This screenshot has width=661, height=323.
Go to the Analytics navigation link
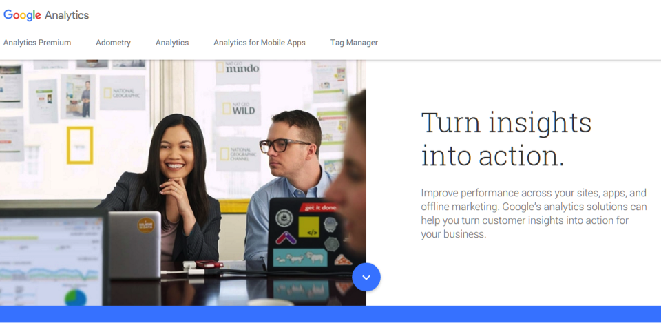point(172,43)
